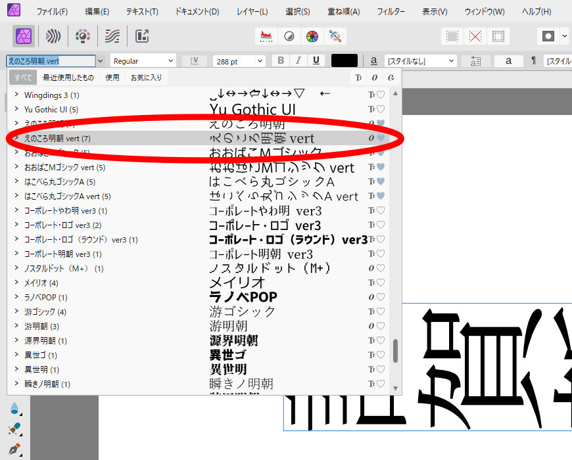Choose the えのころ明朝 vert font row
Image resolution: width=572 pixels, height=460 pixels.
point(198,138)
